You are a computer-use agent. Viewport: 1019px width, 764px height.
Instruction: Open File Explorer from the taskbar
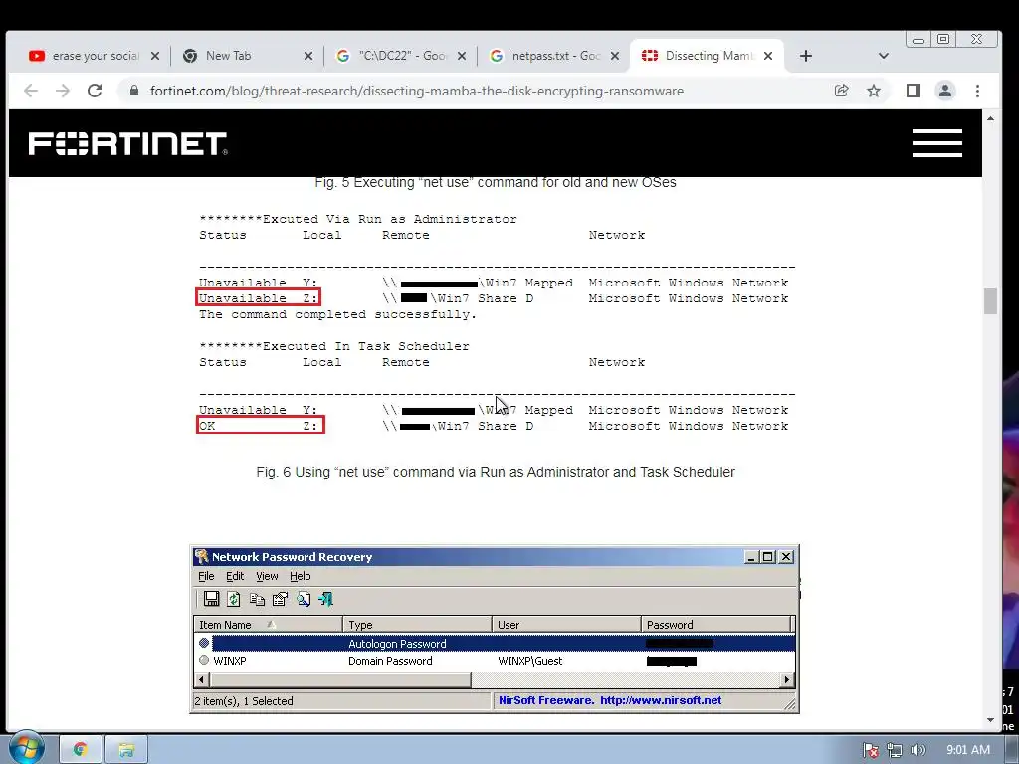pyautogui.click(x=126, y=750)
